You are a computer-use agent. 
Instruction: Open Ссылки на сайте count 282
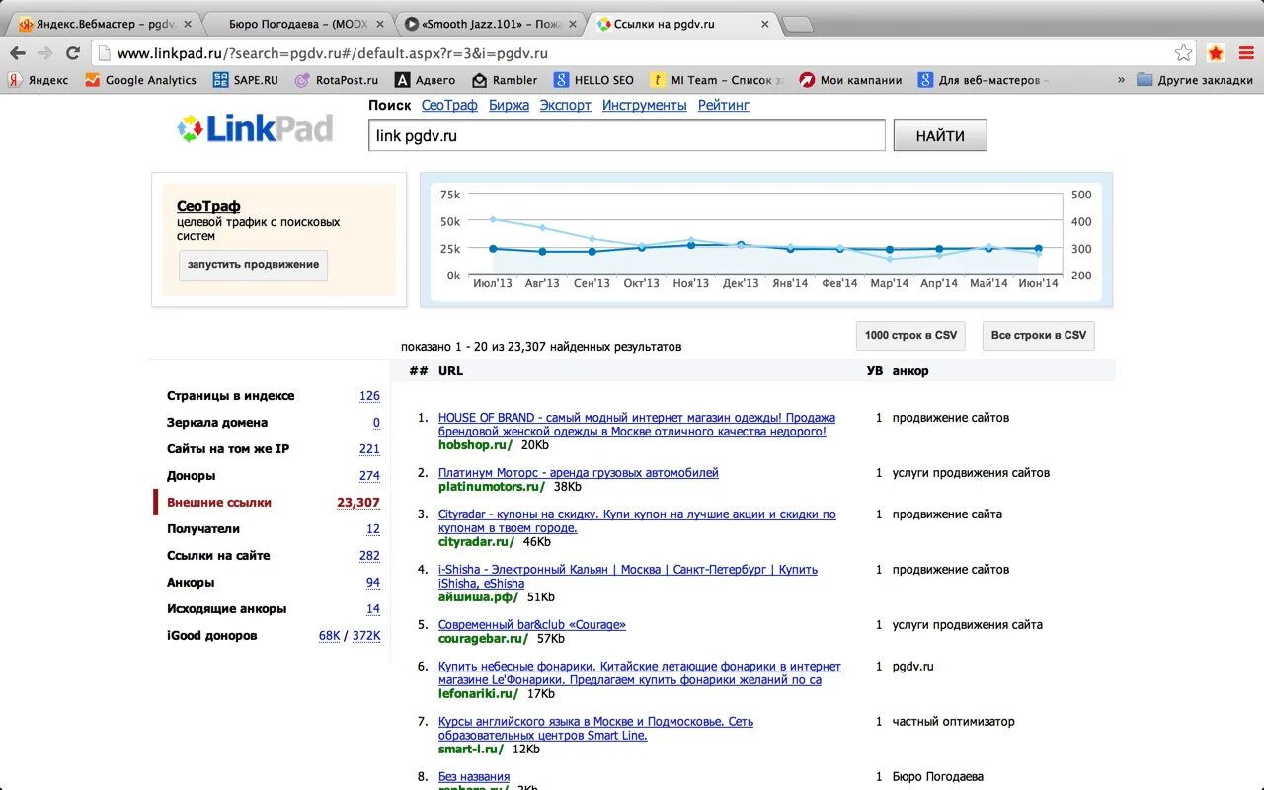pyautogui.click(x=369, y=556)
